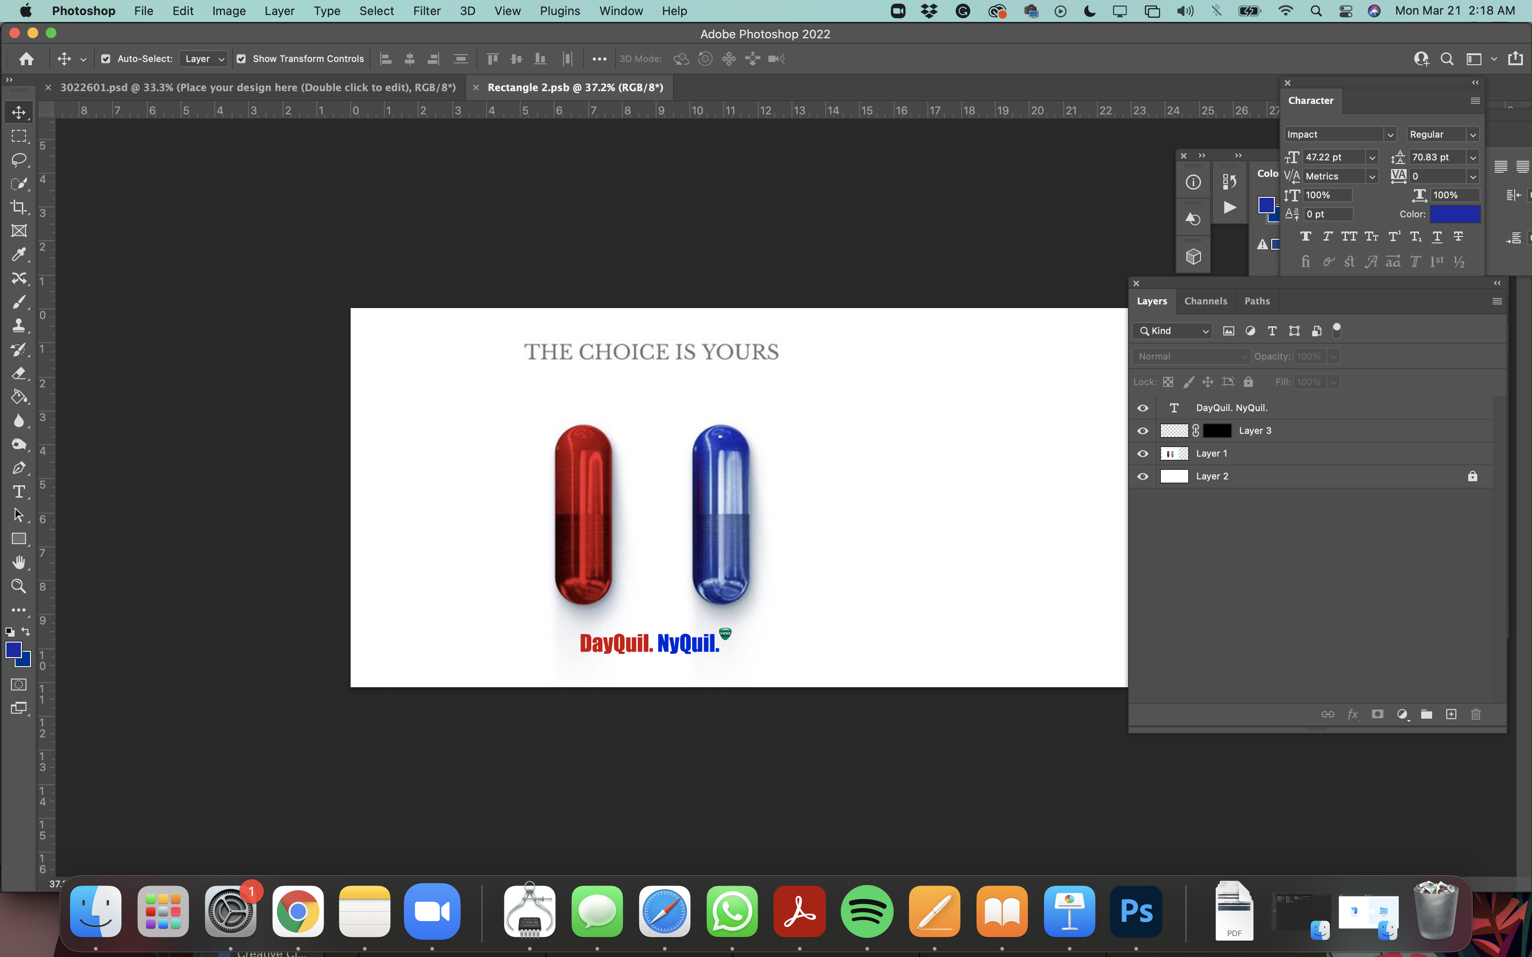Select the Frame tool
Screen dimensions: 1532x957
point(19,231)
